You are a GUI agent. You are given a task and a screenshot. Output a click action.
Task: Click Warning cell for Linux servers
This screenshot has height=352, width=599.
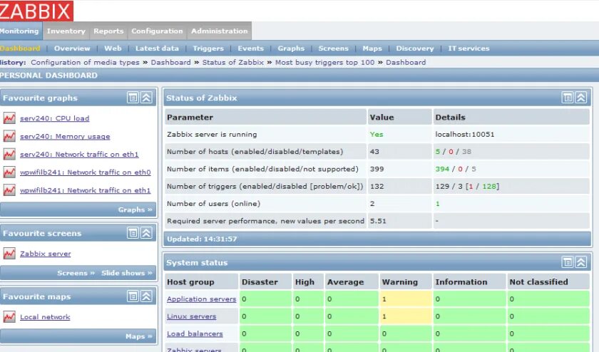click(405, 316)
